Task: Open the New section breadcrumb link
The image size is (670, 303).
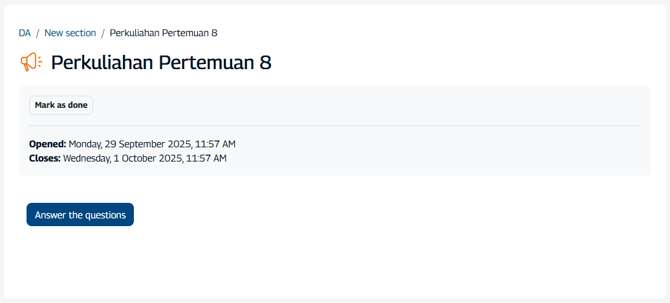Action: tap(70, 33)
